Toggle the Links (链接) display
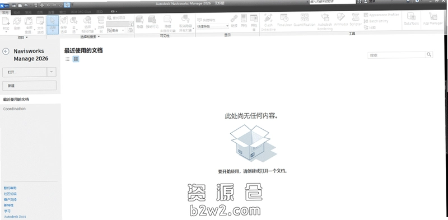This screenshot has height=220, width=448. [234, 20]
